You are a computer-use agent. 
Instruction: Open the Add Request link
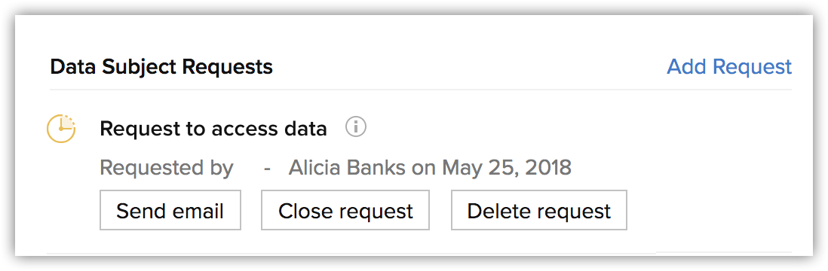coord(729,67)
